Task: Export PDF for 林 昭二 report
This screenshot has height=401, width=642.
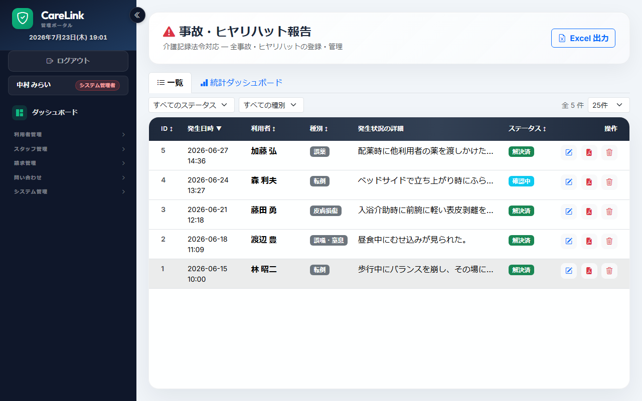Action: (x=589, y=271)
